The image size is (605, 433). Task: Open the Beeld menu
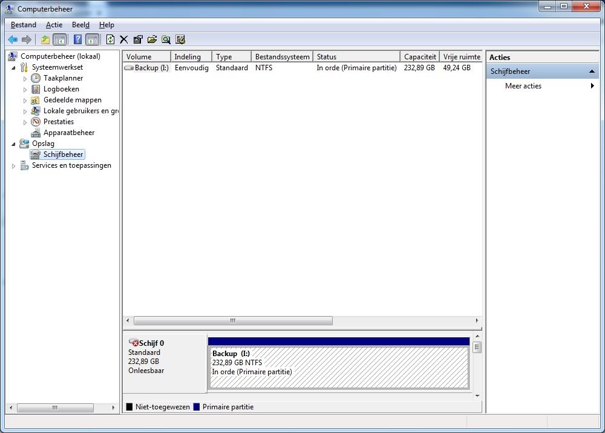pyautogui.click(x=80, y=25)
